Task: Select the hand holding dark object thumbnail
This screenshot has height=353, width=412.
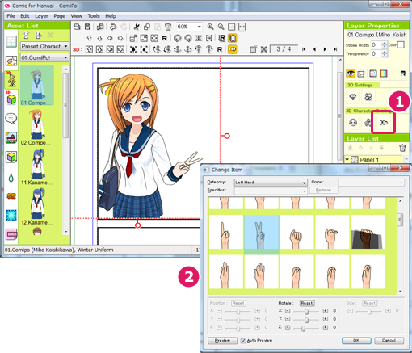Action: click(x=368, y=233)
